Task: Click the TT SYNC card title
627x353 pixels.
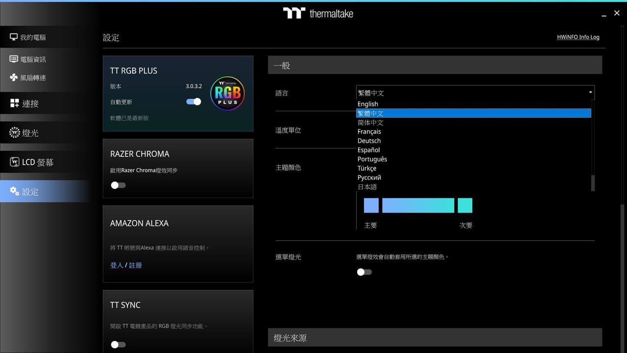Action: [125, 305]
